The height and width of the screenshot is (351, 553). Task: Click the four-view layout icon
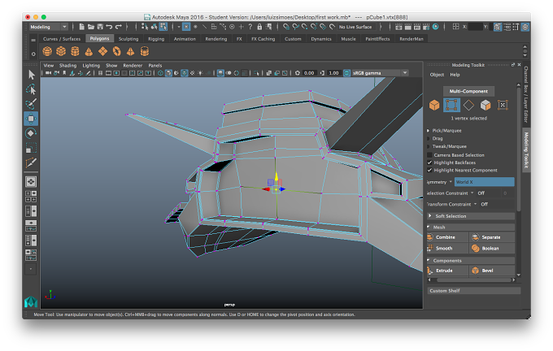(x=31, y=197)
